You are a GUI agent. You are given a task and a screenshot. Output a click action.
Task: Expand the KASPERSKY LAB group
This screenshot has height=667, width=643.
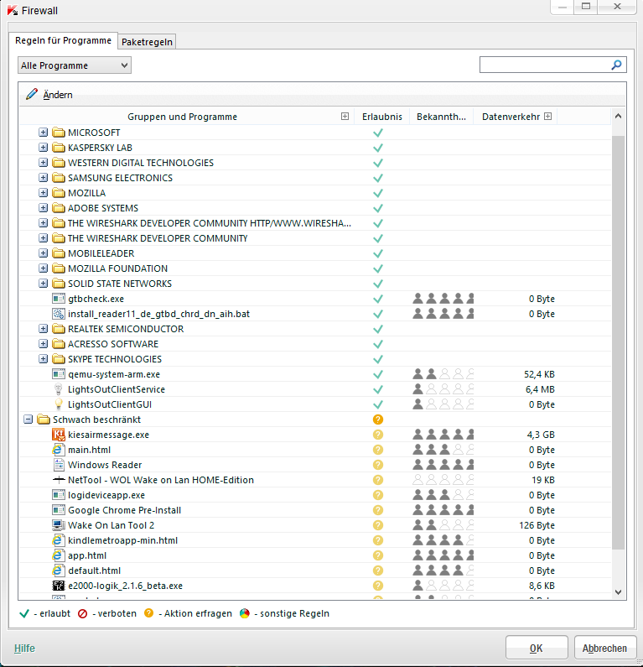(43, 147)
